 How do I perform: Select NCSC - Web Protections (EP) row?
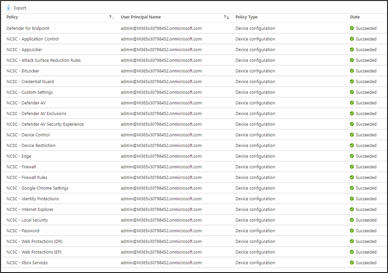click(195, 252)
